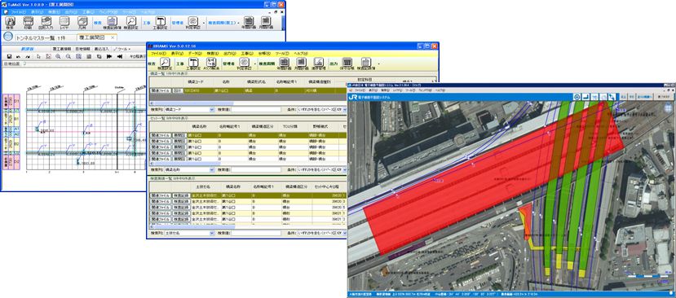This screenshot has height=298, width=676.
Task: Click the printer 印刷 icon in TuMaS
Action: coord(28,21)
